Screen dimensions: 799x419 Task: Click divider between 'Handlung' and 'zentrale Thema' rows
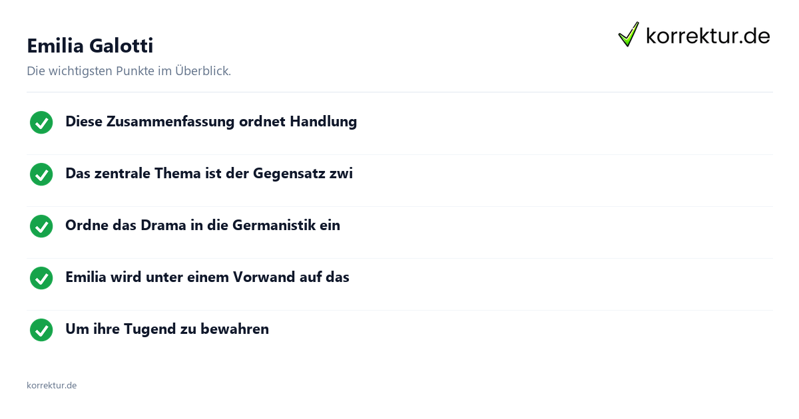tap(400, 154)
